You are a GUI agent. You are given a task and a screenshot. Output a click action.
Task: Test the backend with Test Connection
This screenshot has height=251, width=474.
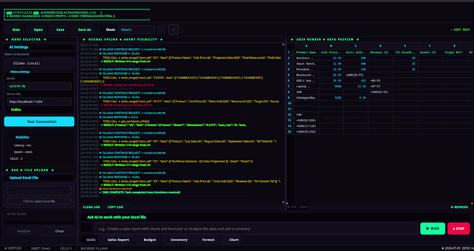point(39,121)
